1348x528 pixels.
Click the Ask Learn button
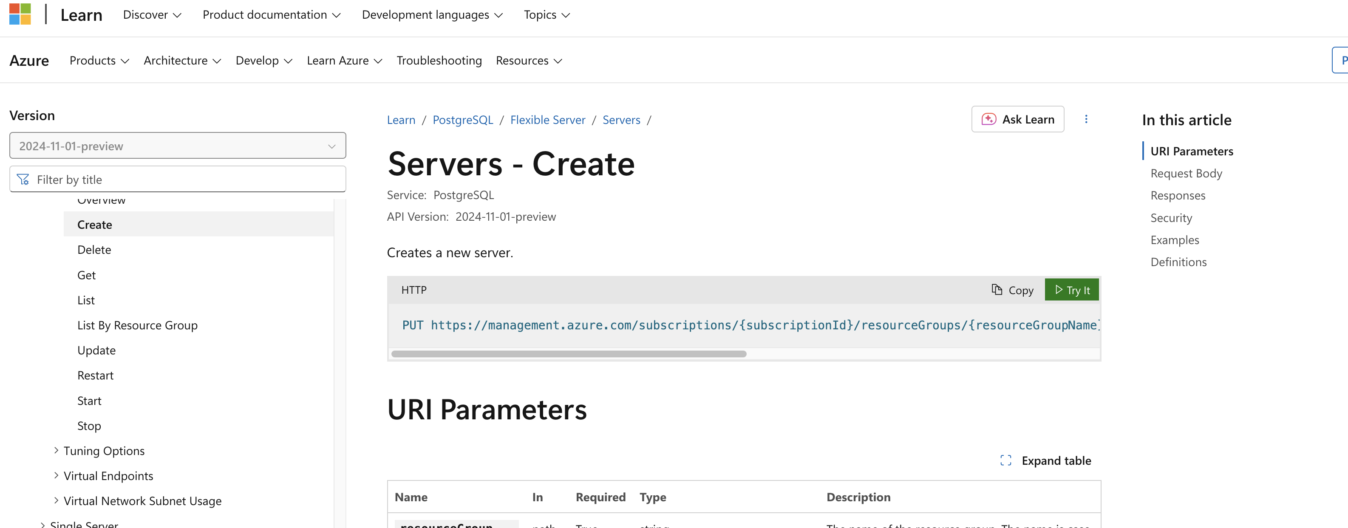click(x=1017, y=119)
